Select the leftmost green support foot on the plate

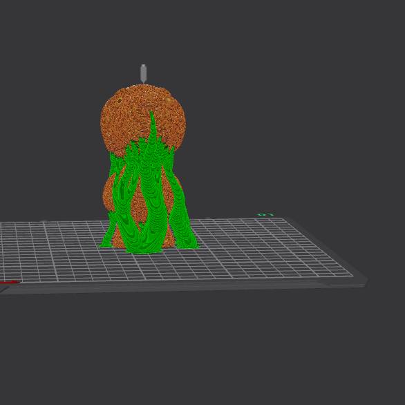coord(106,241)
